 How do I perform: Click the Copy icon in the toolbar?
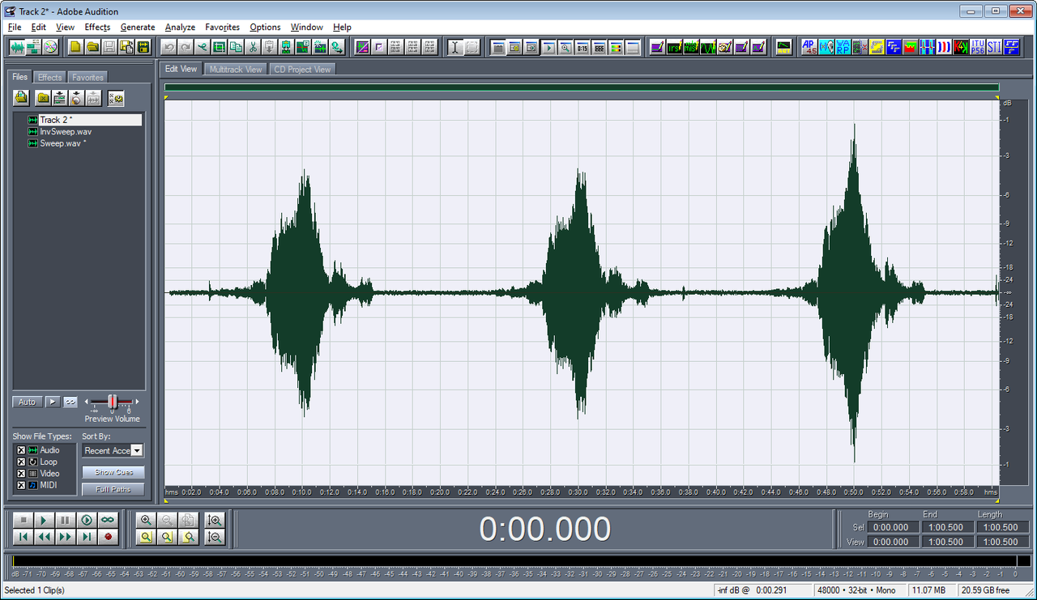point(236,47)
